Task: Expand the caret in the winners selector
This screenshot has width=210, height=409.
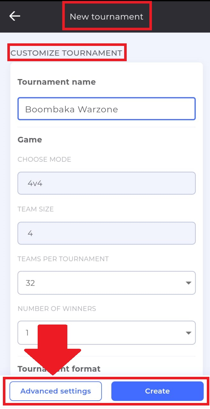Action: pos(188,333)
